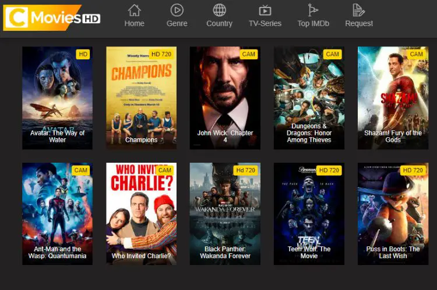
Task: Click the John Wick: Chapter 4 title
Action: click(225, 136)
